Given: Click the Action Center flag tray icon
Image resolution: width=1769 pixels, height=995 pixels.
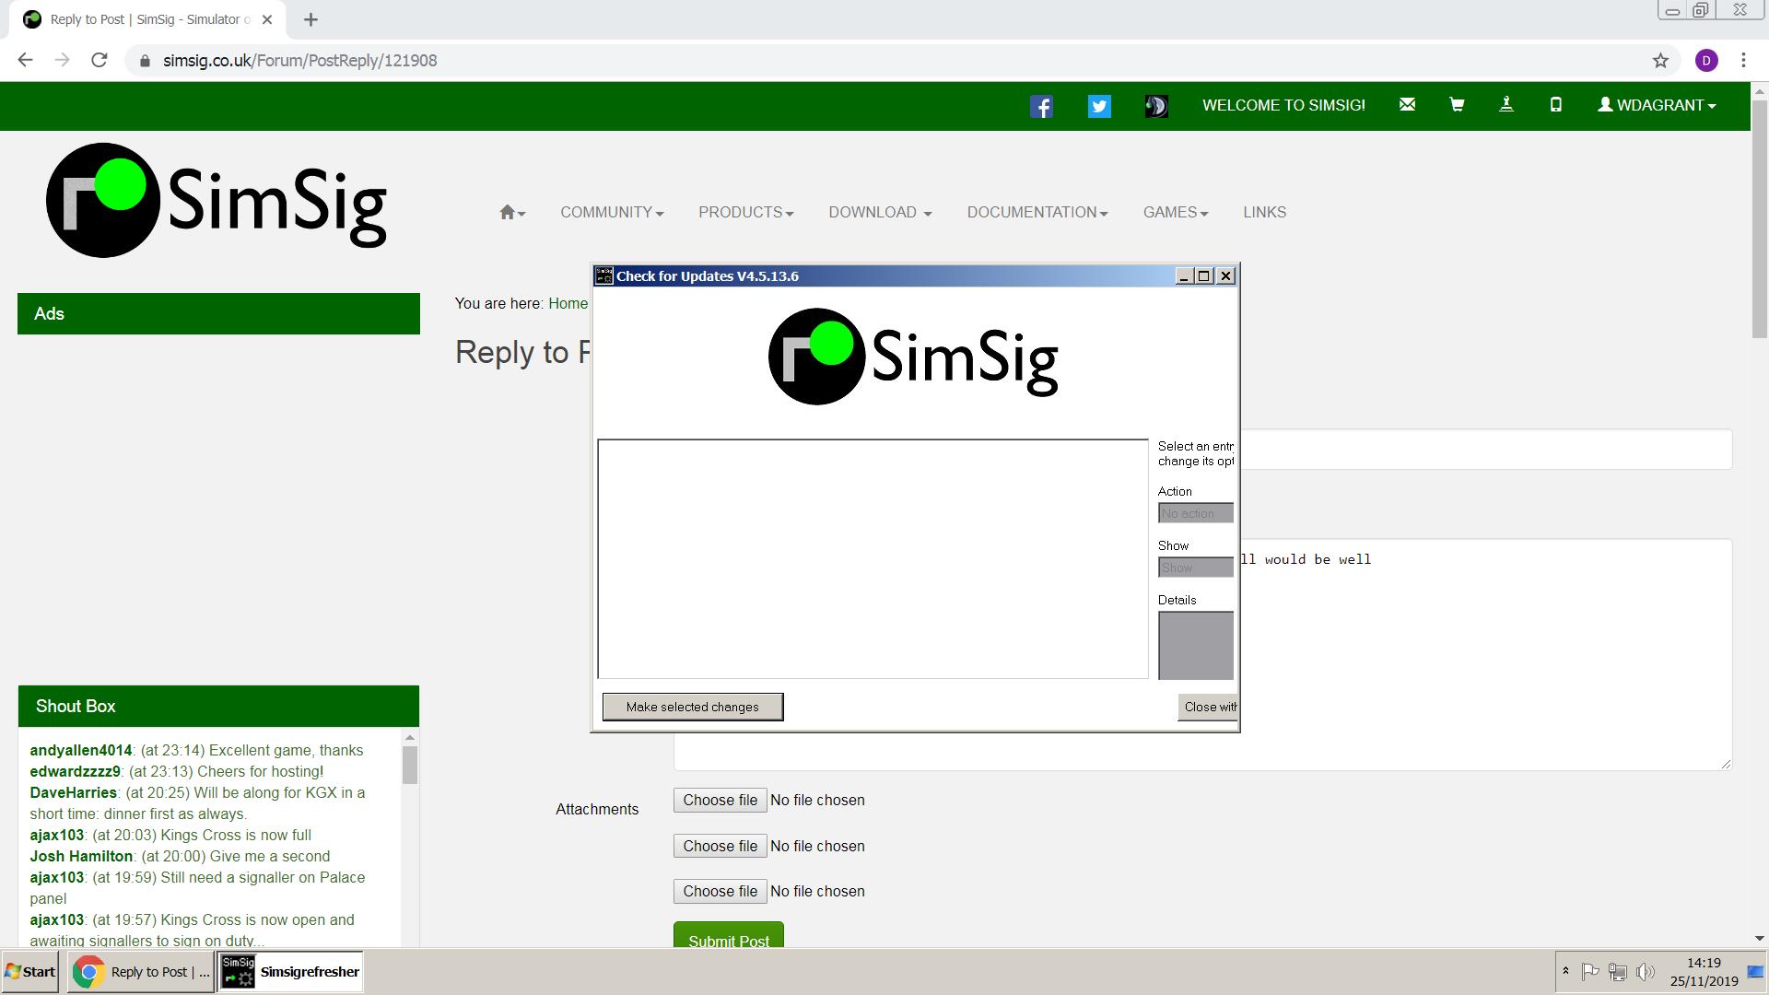Looking at the screenshot, I should (x=1590, y=971).
